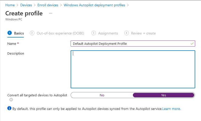Go to the Review + create tab

click(x=143, y=33)
